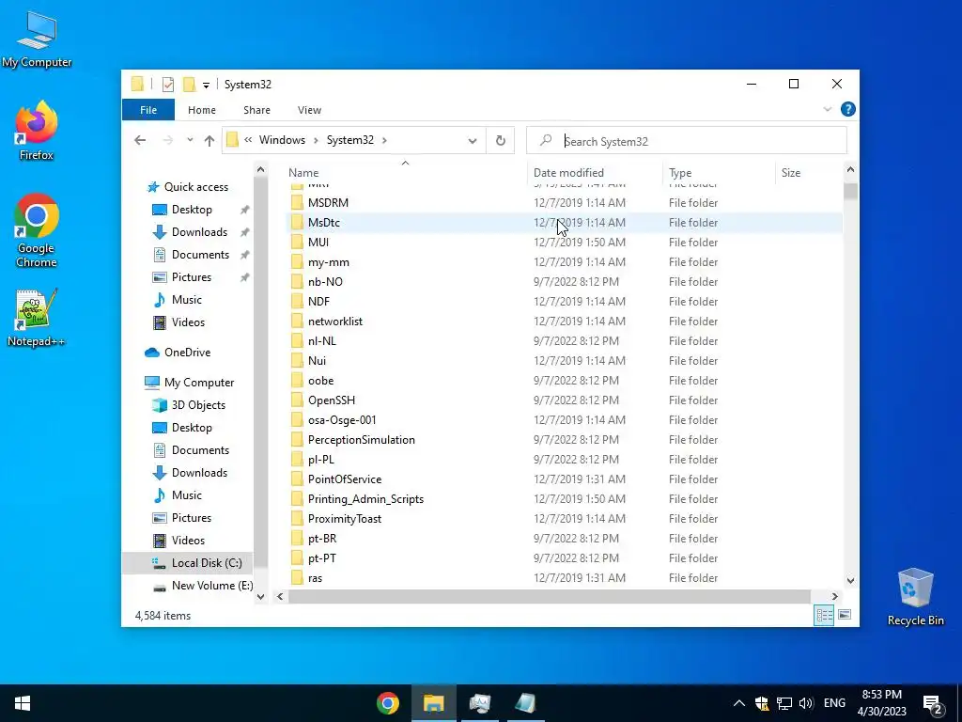Viewport: 962px width, 722px height.
Task: Sort by the Type column header
Action: [719, 173]
